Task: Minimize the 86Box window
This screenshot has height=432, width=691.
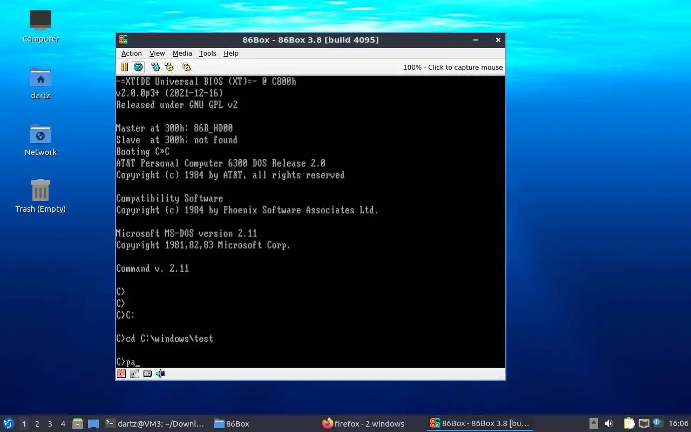Action: (x=476, y=40)
